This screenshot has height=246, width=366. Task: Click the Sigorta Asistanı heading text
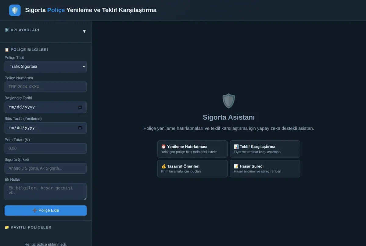229,117
